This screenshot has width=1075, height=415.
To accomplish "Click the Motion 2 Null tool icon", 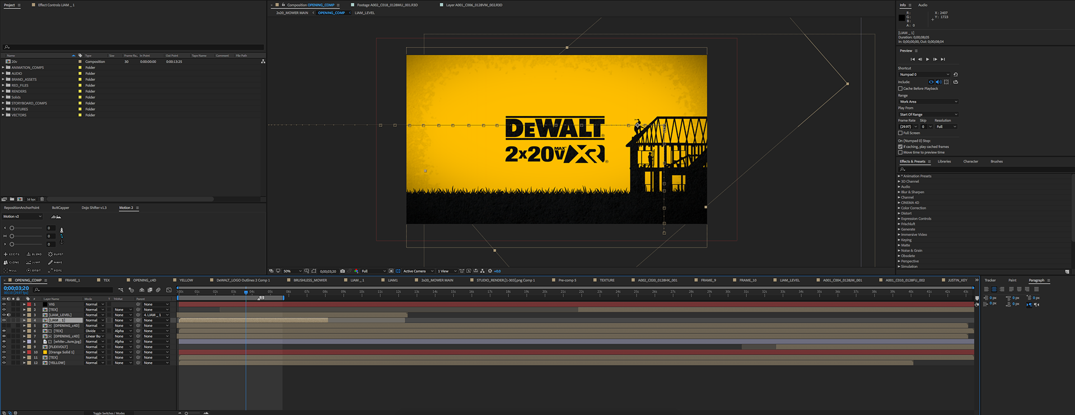I will (x=6, y=270).
